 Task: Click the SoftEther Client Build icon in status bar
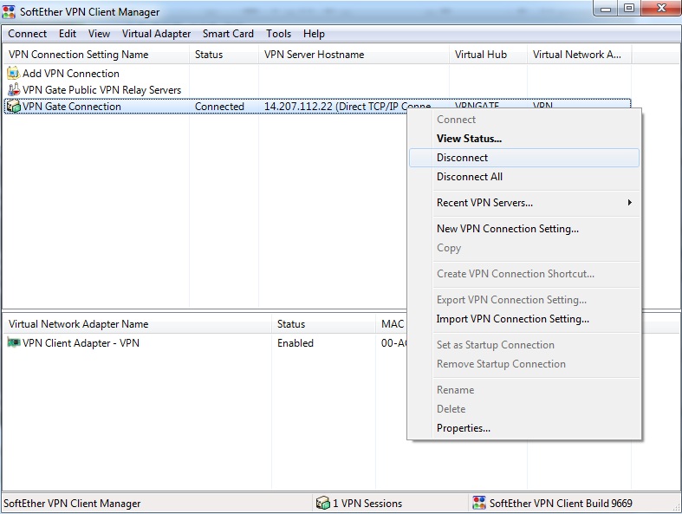479,503
